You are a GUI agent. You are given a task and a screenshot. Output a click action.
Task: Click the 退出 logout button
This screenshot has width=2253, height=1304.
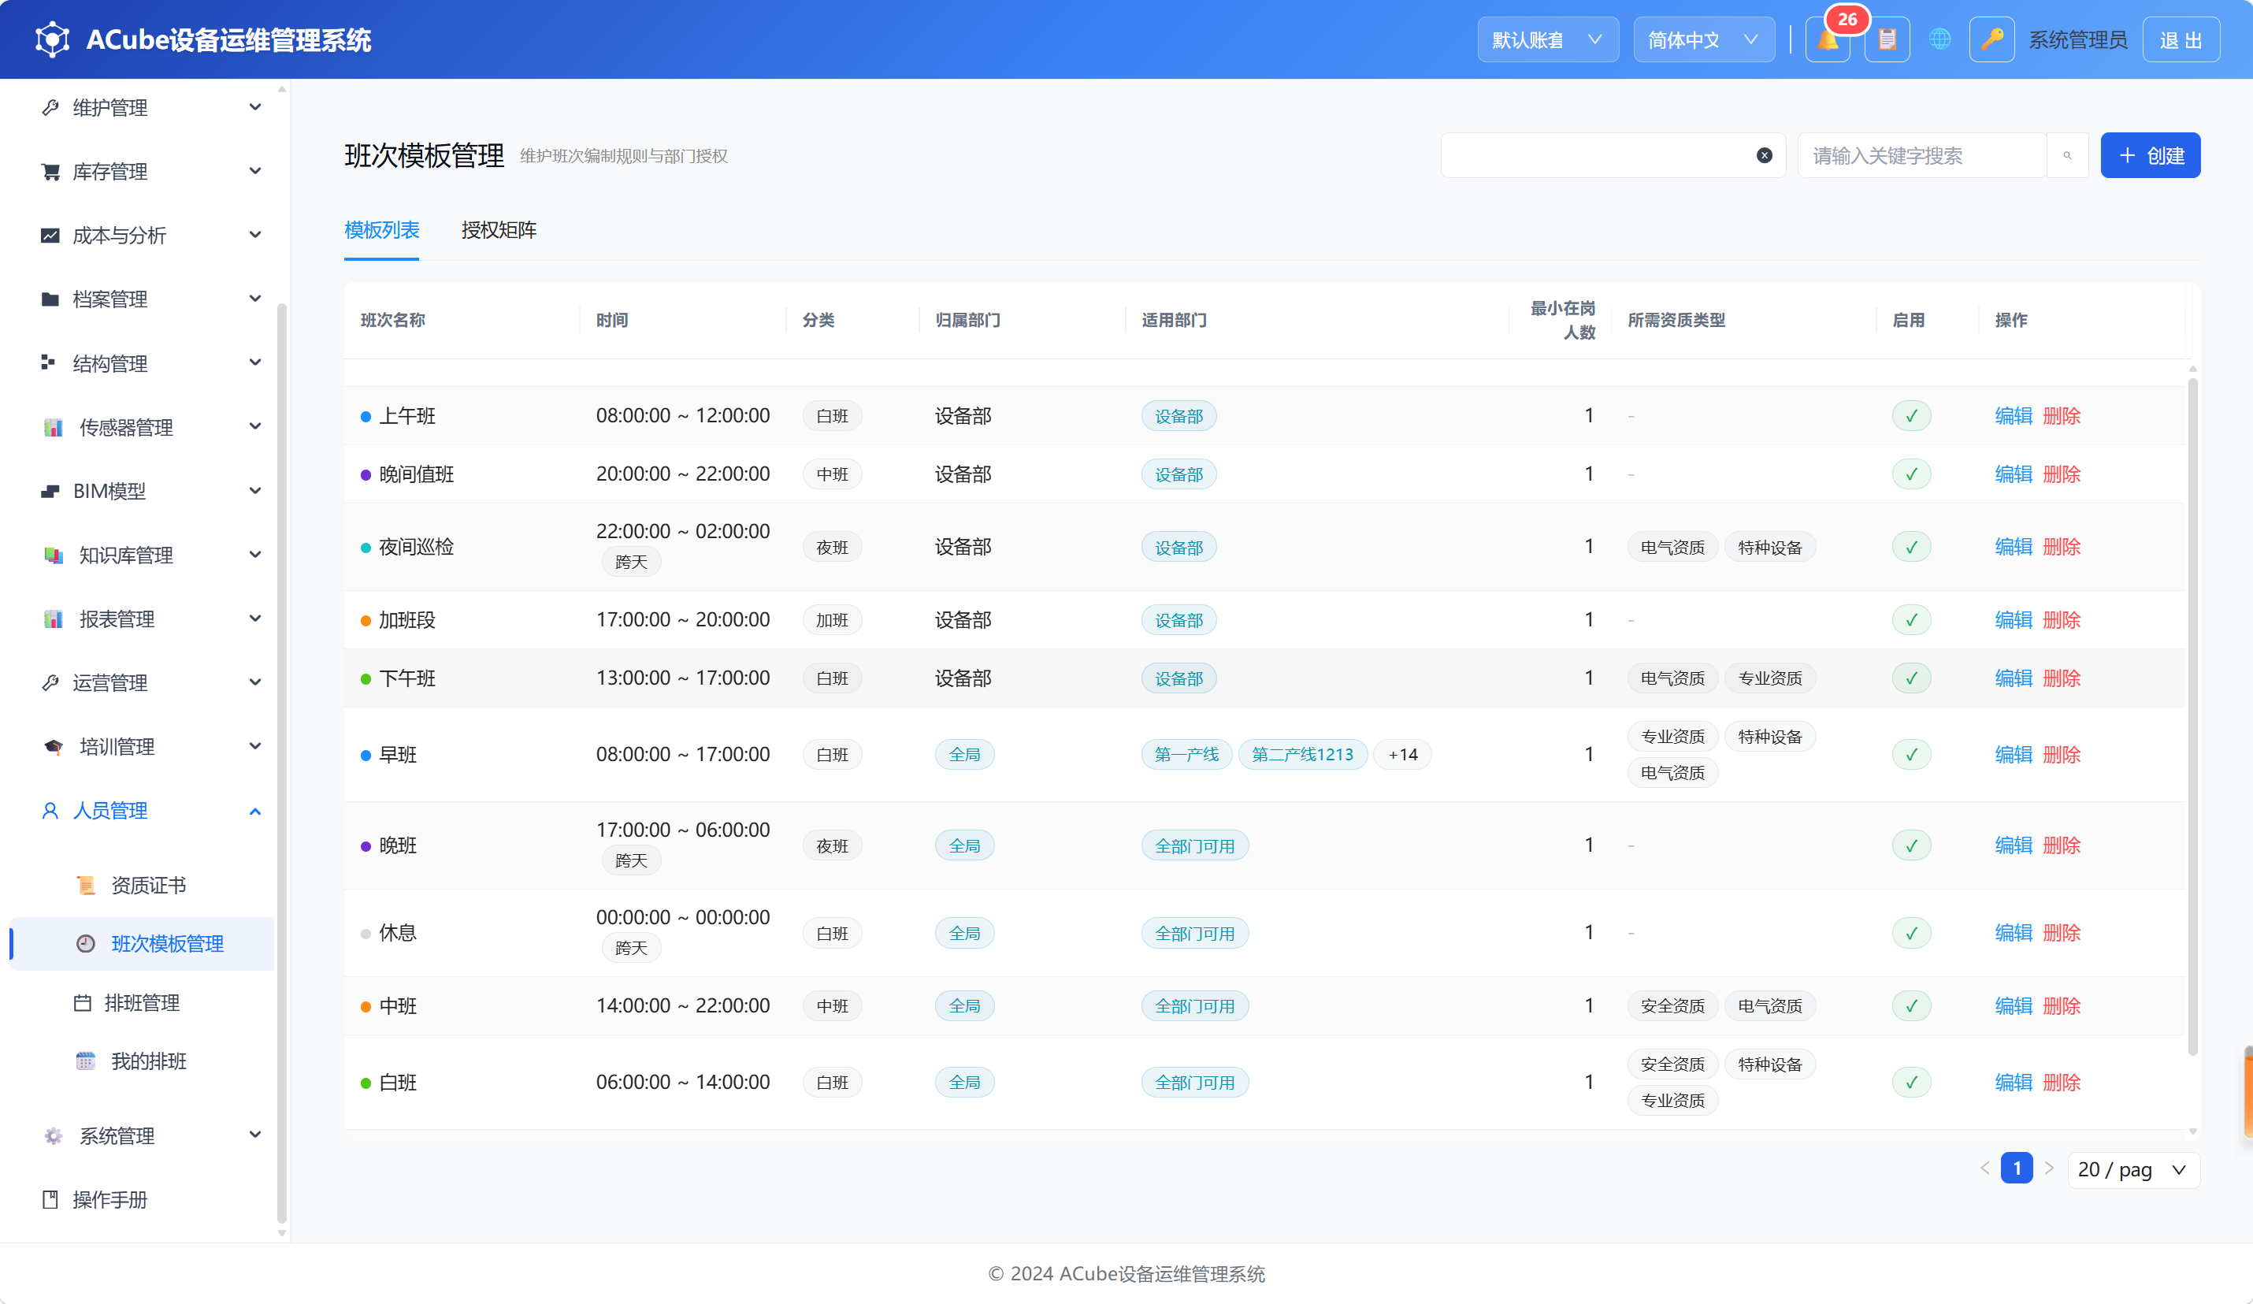(2181, 39)
